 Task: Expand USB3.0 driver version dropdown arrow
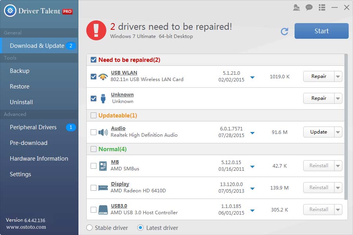point(252,210)
